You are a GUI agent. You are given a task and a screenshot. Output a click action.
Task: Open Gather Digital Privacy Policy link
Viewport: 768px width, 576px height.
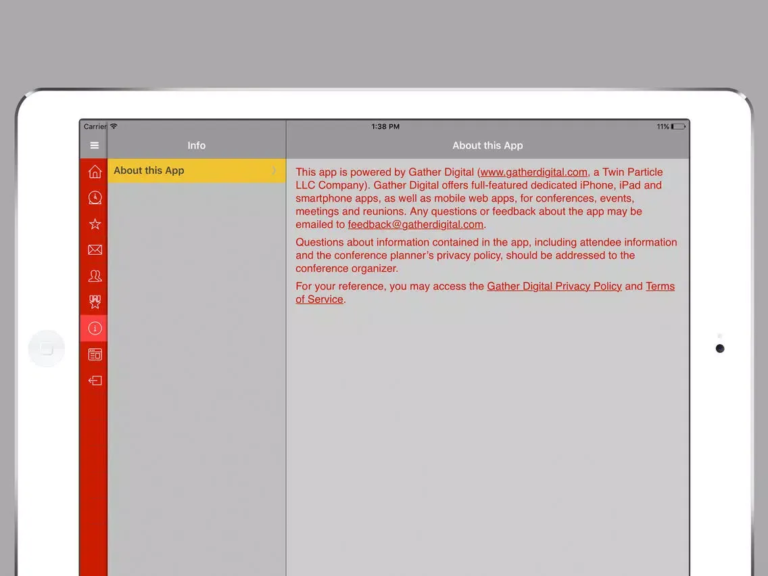point(554,287)
